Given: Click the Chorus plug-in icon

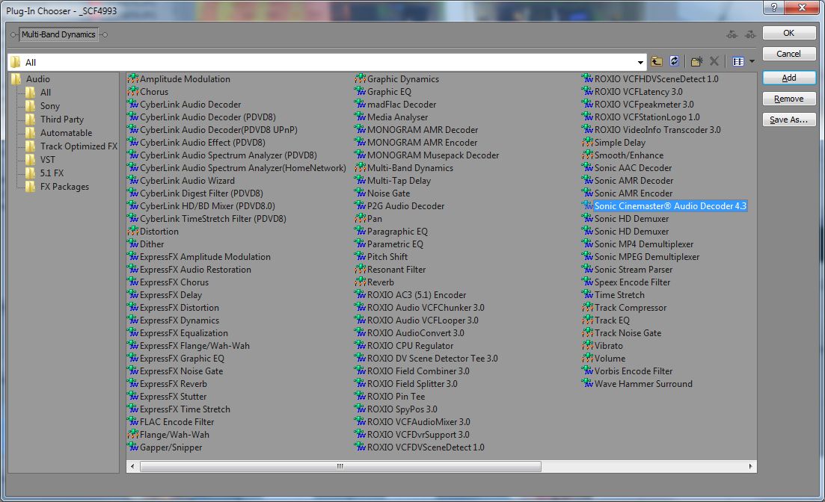Looking at the screenshot, I should click(x=133, y=91).
